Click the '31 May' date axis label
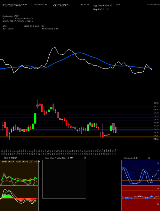 click(x=2, y=152)
